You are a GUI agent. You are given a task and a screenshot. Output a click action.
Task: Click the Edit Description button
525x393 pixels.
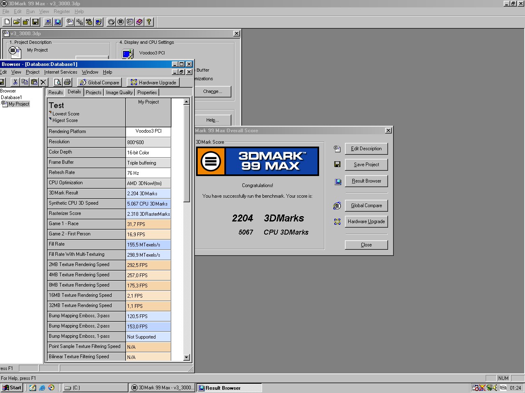click(x=366, y=149)
